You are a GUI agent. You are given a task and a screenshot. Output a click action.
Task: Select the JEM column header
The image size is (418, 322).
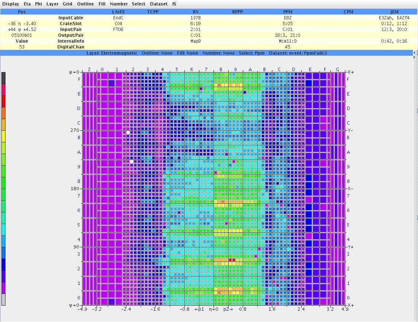click(x=394, y=12)
